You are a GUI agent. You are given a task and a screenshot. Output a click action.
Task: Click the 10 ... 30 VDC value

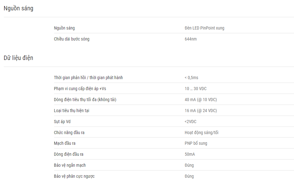click(x=196, y=89)
